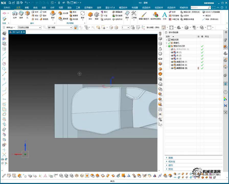Click the sphere primitive icon in vertical toolbar

point(160,54)
